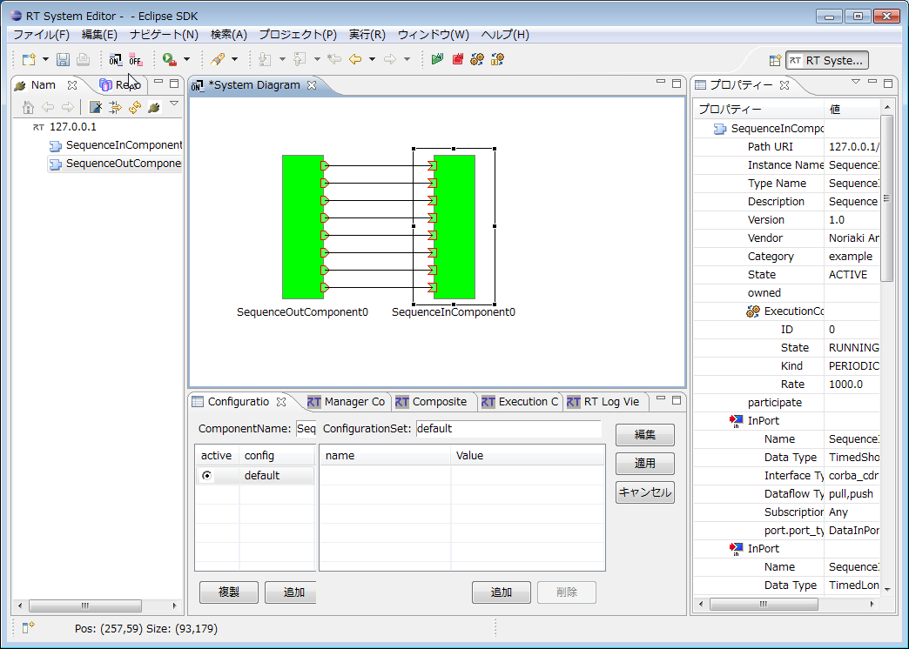909x649 pixels.
Task: Click the Run external tools icon
Action: pyautogui.click(x=169, y=59)
